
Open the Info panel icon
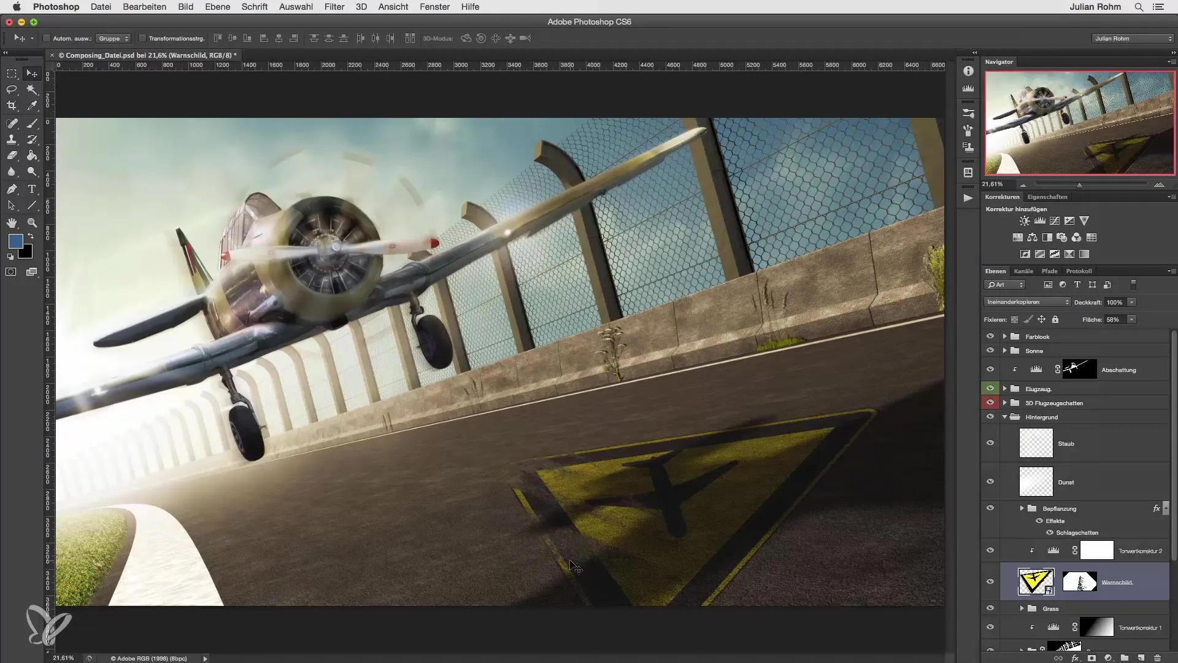coord(968,71)
